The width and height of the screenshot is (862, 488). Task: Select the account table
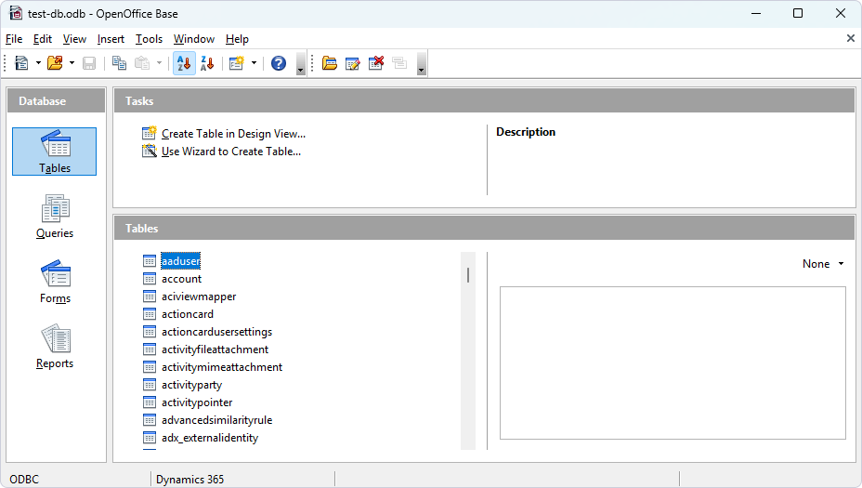(x=181, y=279)
